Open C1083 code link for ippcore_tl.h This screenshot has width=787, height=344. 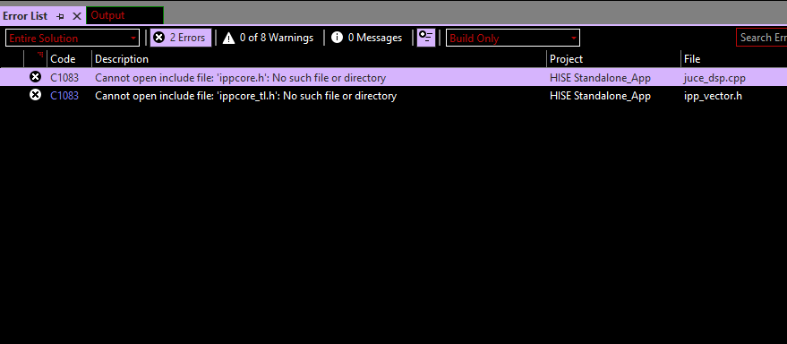(x=64, y=96)
